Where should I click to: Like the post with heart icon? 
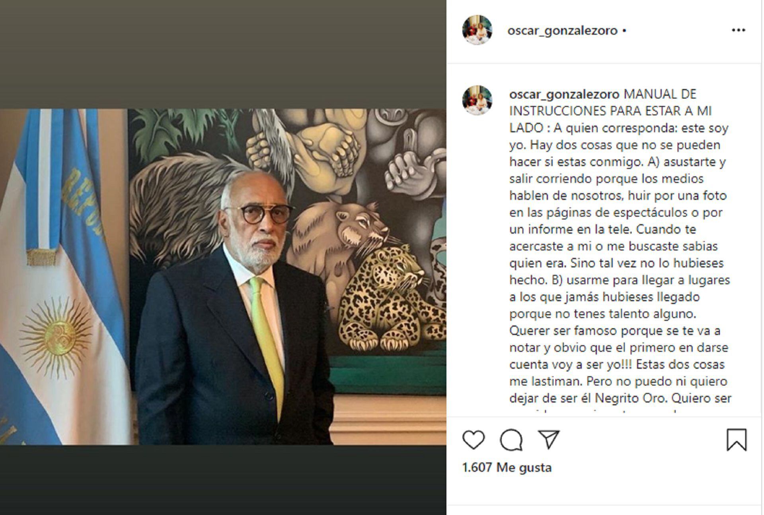pyautogui.click(x=474, y=440)
